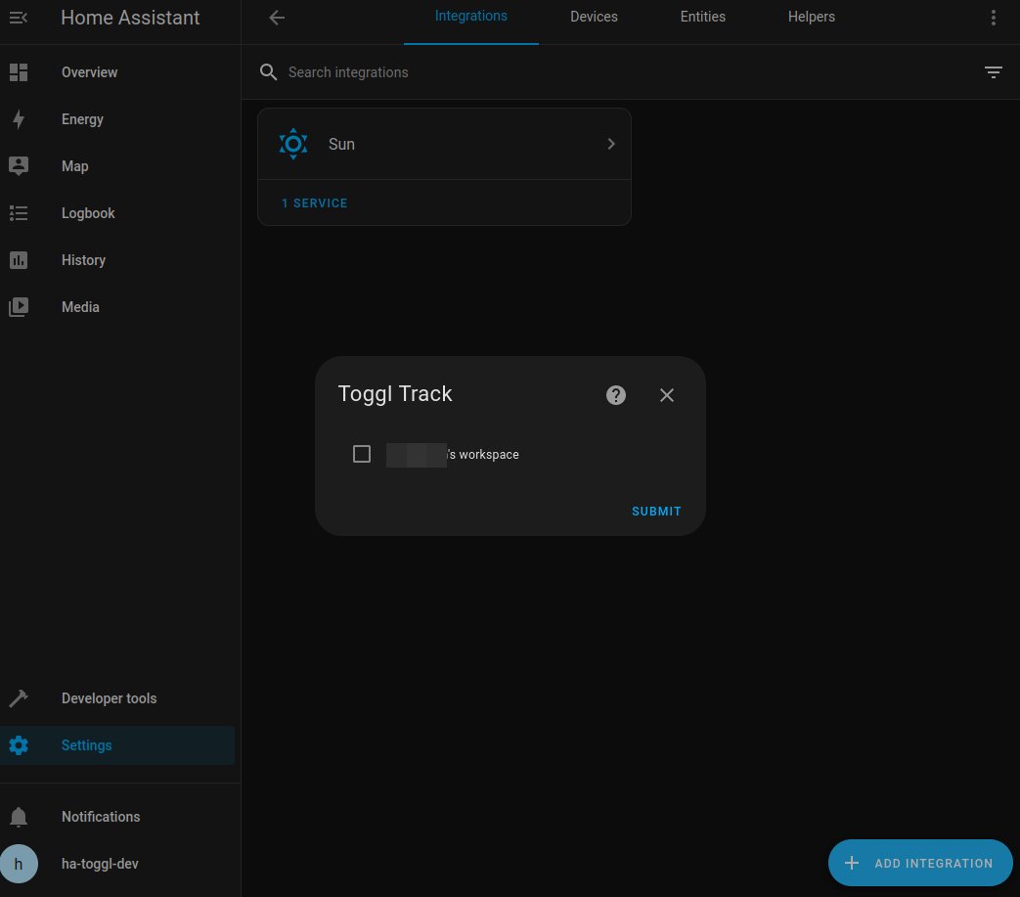This screenshot has width=1020, height=897.
Task: Open Toggl Track help documentation icon
Action: pos(616,395)
